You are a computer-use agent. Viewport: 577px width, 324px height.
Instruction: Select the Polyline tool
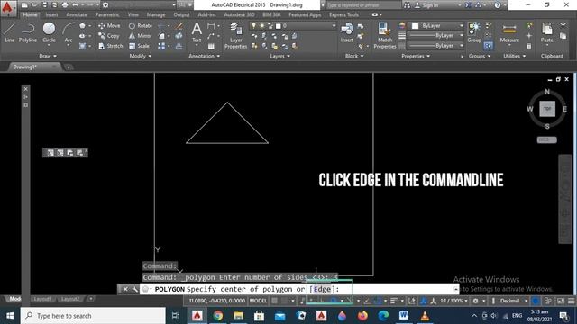point(28,32)
